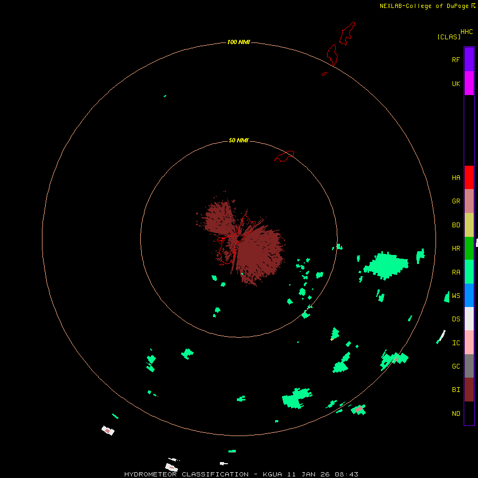This screenshot has width=478, height=478.
Task: Click the 08:43 timestamp
Action: click(346, 474)
